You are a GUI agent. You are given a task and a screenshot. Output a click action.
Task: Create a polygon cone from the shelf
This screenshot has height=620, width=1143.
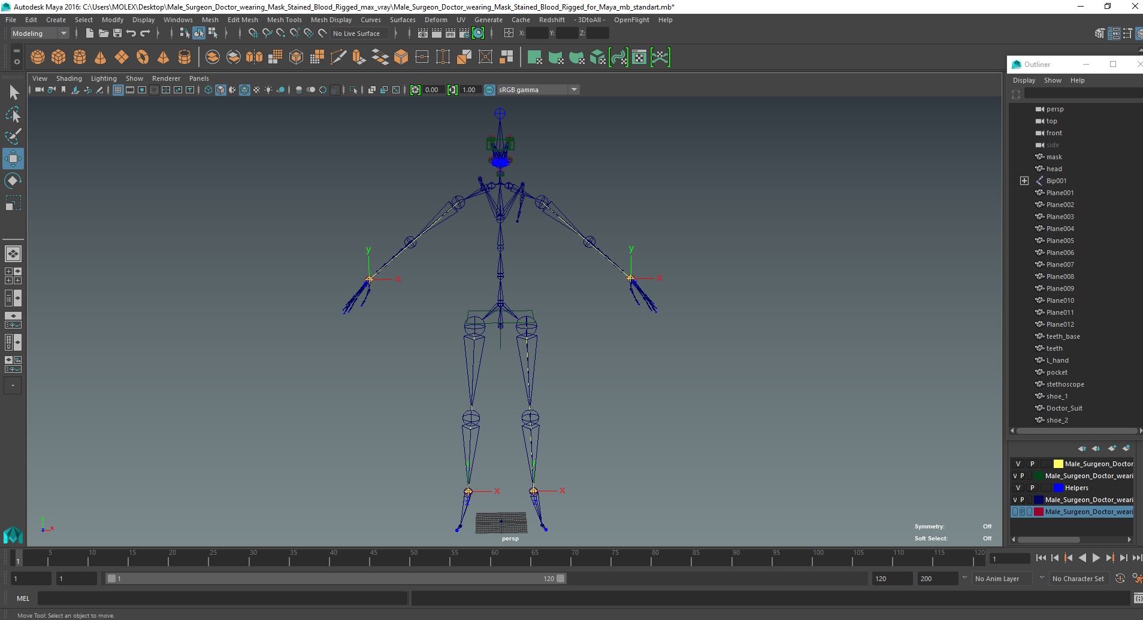[x=101, y=57]
